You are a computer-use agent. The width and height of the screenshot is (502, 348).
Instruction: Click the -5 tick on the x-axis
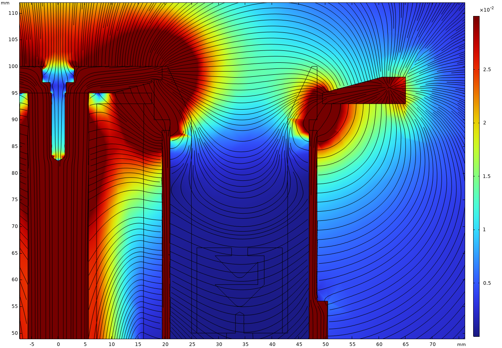(32, 344)
